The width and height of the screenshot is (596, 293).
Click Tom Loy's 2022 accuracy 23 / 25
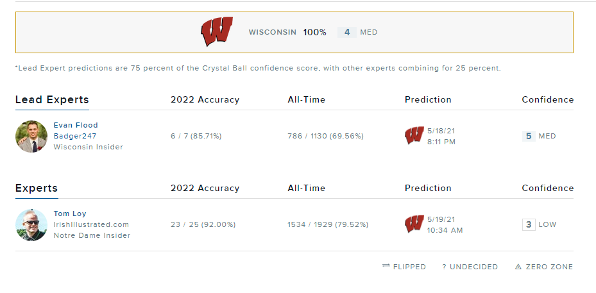(203, 224)
